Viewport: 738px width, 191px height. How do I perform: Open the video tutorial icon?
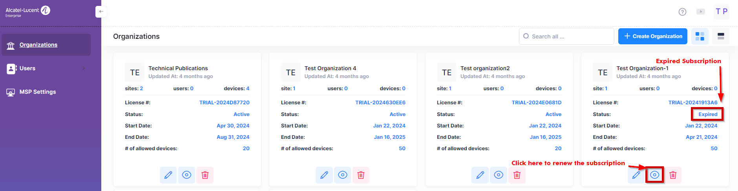(x=701, y=12)
